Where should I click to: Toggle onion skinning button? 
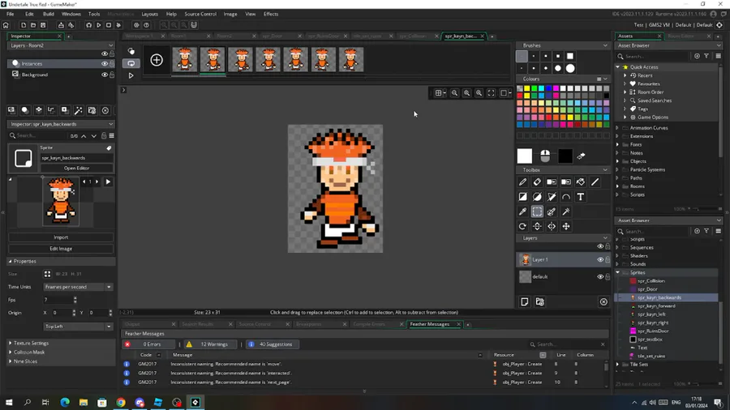pyautogui.click(x=131, y=51)
